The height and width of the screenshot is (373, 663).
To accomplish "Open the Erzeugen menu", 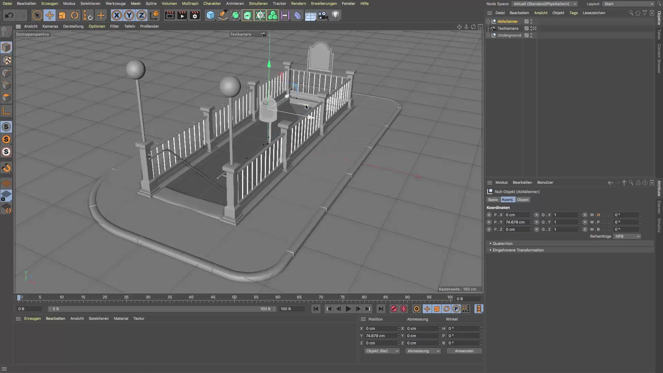I will [50, 3].
